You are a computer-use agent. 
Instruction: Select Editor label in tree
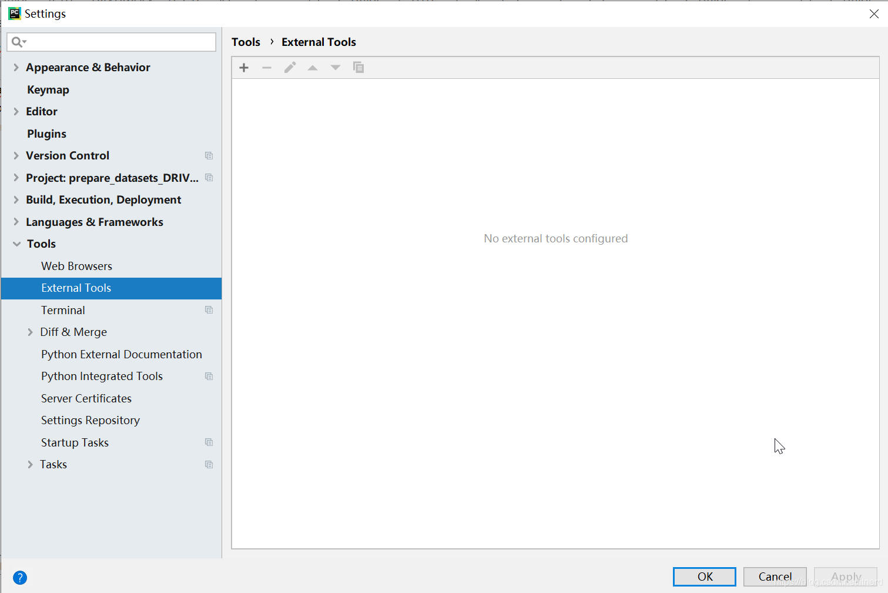tap(42, 112)
